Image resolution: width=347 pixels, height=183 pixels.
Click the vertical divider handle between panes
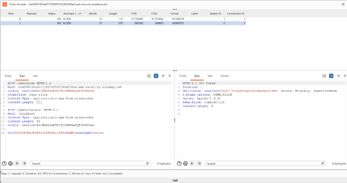tap(175, 120)
